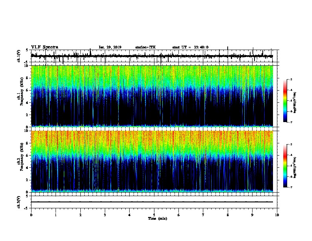This screenshot has height=241, width=312.
Task: Click the ch.2 "Frequency (kHz)" axis label
Action: tap(22, 157)
